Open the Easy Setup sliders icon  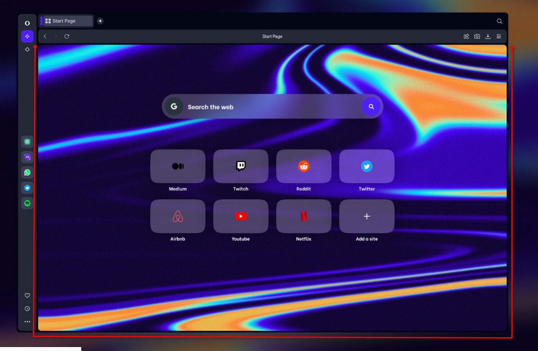pyautogui.click(x=499, y=36)
